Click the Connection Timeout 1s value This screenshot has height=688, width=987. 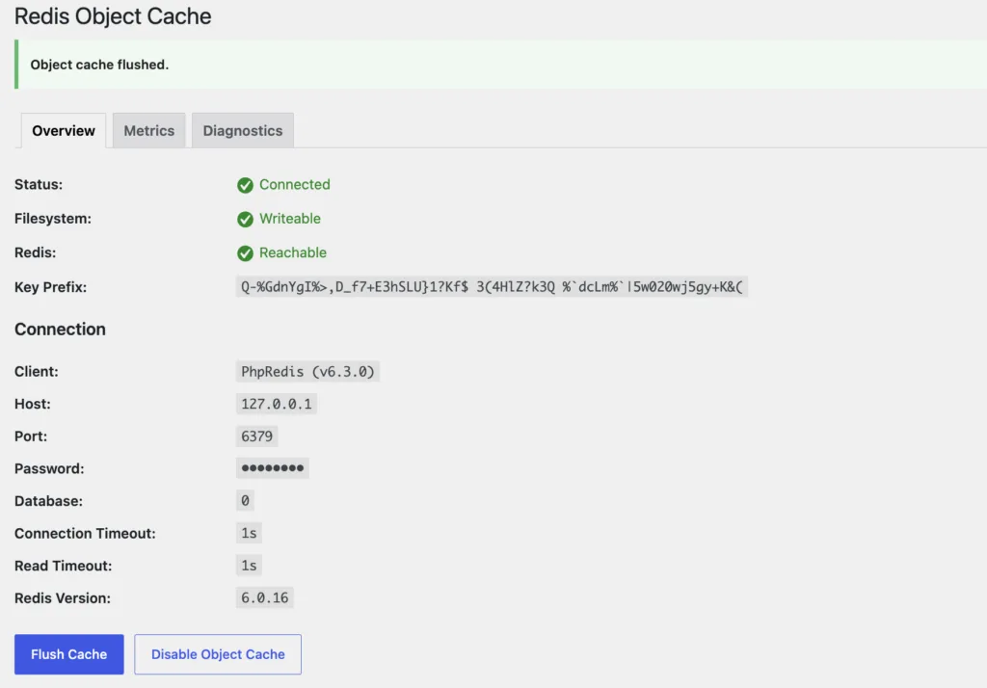[x=249, y=533]
